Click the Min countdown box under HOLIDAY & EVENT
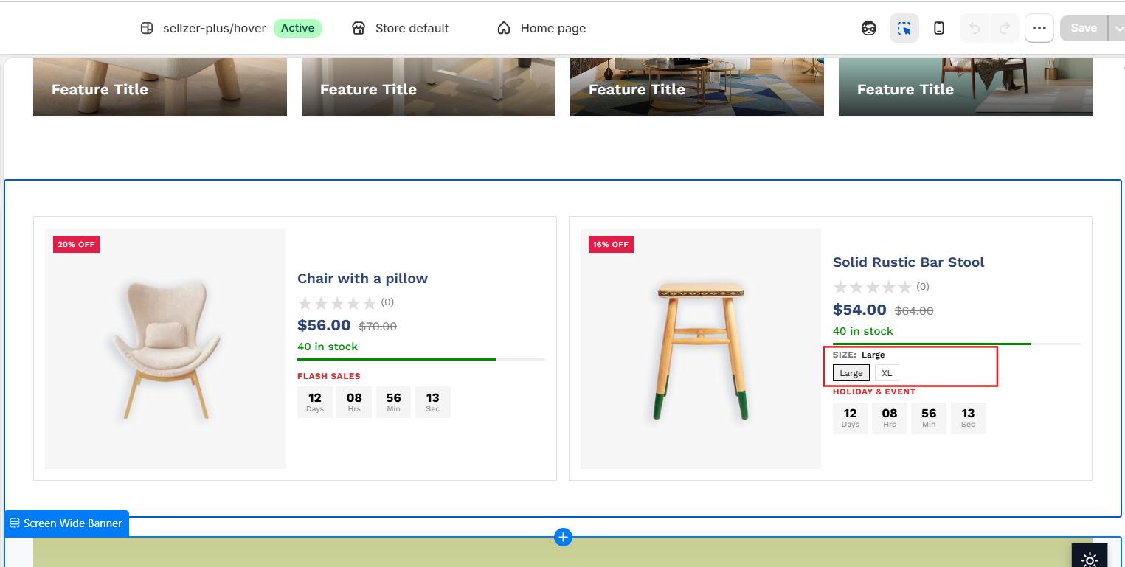 (929, 418)
